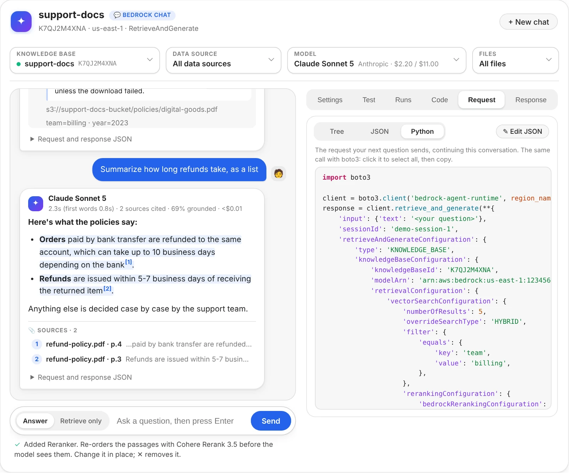Open source refund-policy.pdf · p.4
Screen dimensions: 569x473
tap(142, 344)
